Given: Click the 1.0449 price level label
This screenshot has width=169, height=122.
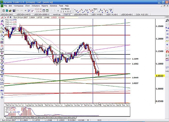Looking at the screenshot, I should click(x=135, y=78).
